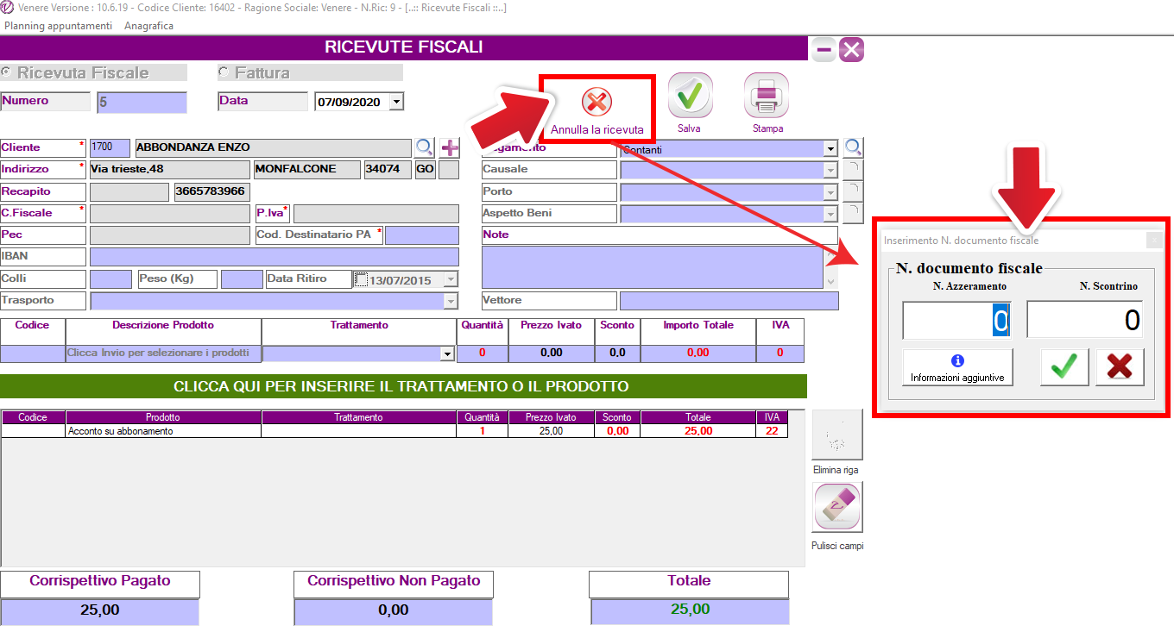Click the Numero field showing 5
Screen dimensions: 1174x638
142,102
